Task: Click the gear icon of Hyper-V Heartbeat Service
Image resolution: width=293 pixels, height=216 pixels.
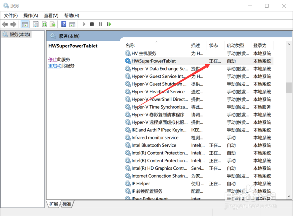Action: (128, 92)
